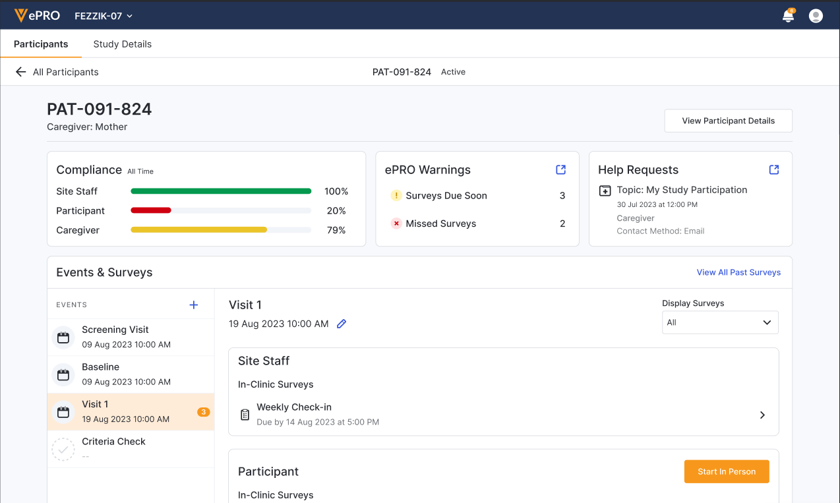The width and height of the screenshot is (840, 503).
Task: Open Help Requests external link icon
Action: pyautogui.click(x=774, y=169)
